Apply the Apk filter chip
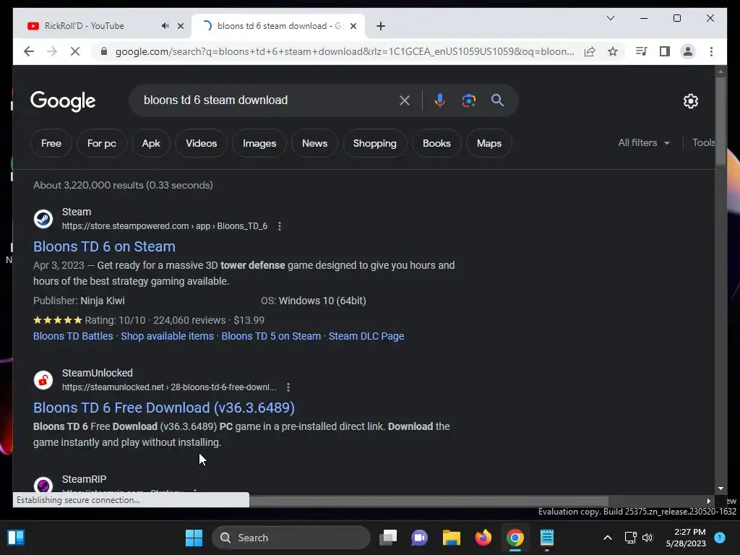740x555 pixels. click(x=151, y=143)
